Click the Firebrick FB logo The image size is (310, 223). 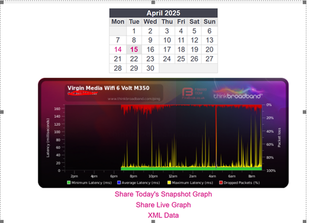188,93
